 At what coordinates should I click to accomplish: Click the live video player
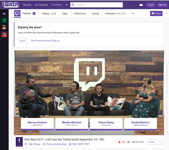(89, 93)
